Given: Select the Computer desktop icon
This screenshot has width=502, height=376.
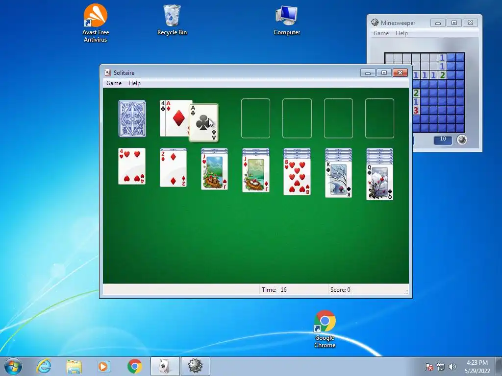Looking at the screenshot, I should pos(287,20).
